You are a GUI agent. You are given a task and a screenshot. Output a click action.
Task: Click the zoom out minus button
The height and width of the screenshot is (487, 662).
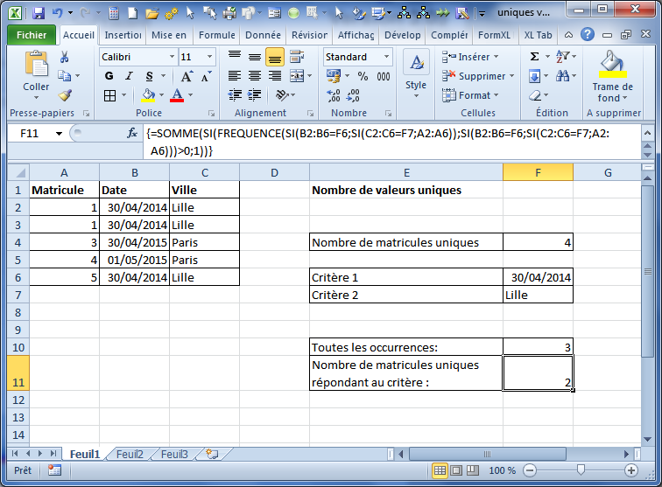click(x=530, y=470)
